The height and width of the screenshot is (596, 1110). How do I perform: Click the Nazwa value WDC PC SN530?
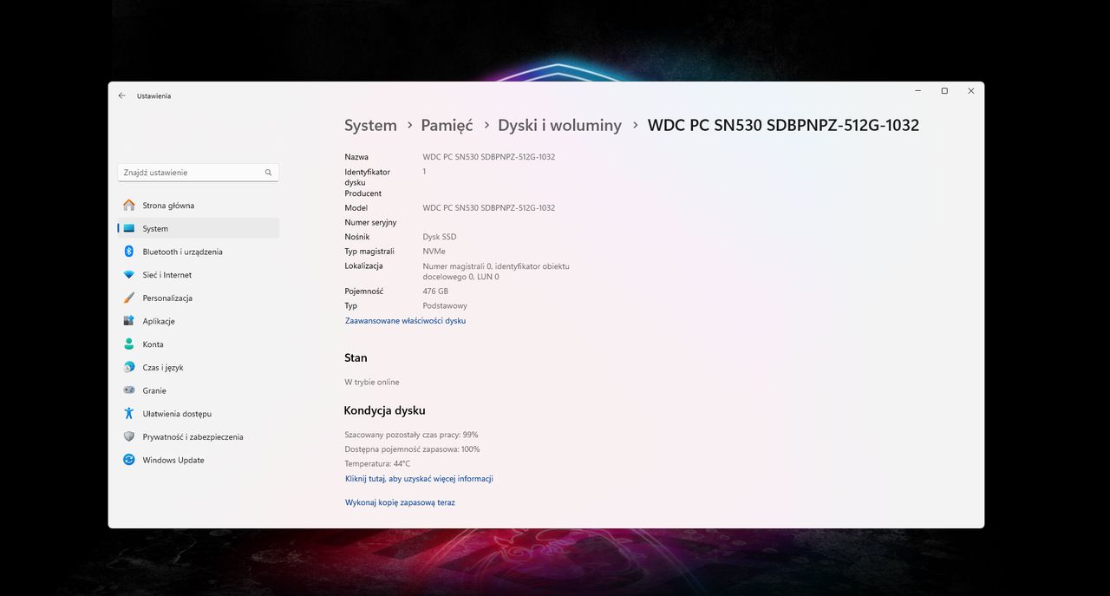[488, 157]
